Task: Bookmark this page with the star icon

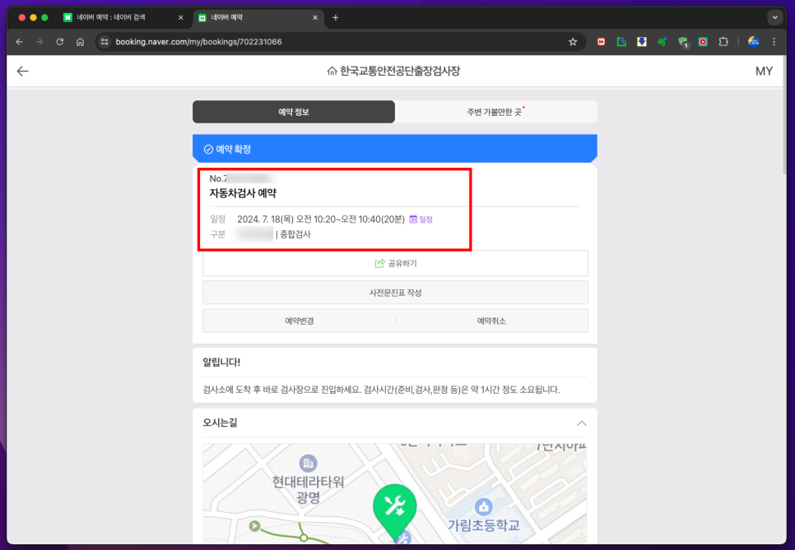Action: point(573,42)
